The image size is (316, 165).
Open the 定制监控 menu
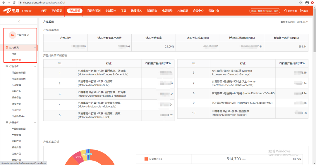[x=111, y=11]
